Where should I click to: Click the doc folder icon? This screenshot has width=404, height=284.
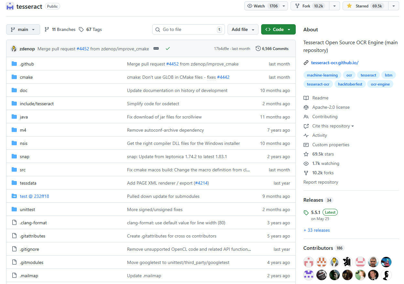(x=14, y=90)
